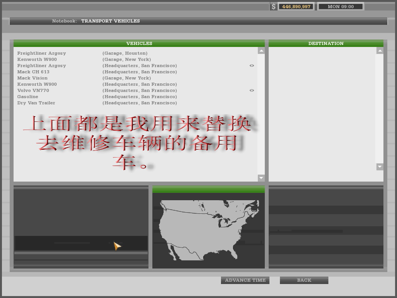The image size is (397, 298).
Task: Click the North America map
Action: coord(209,230)
